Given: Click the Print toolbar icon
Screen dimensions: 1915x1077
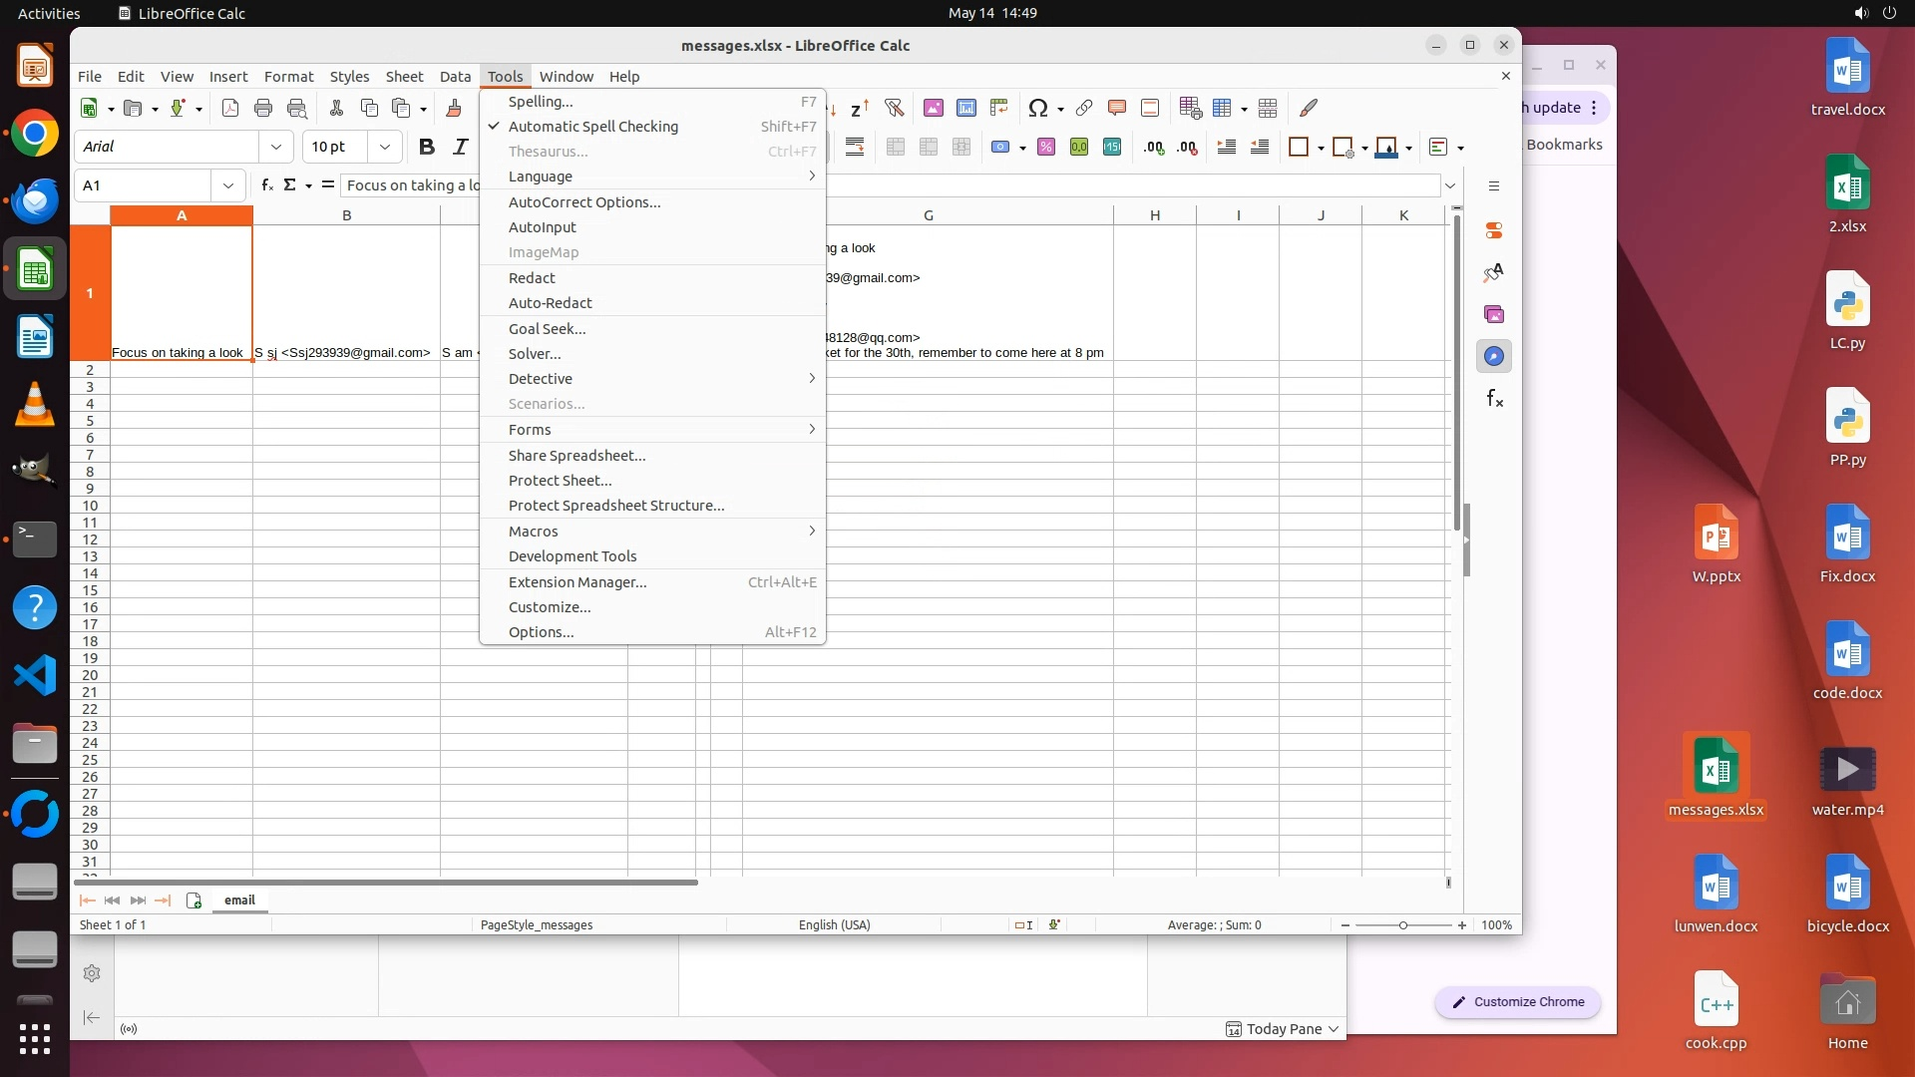Looking at the screenshot, I should click(263, 108).
